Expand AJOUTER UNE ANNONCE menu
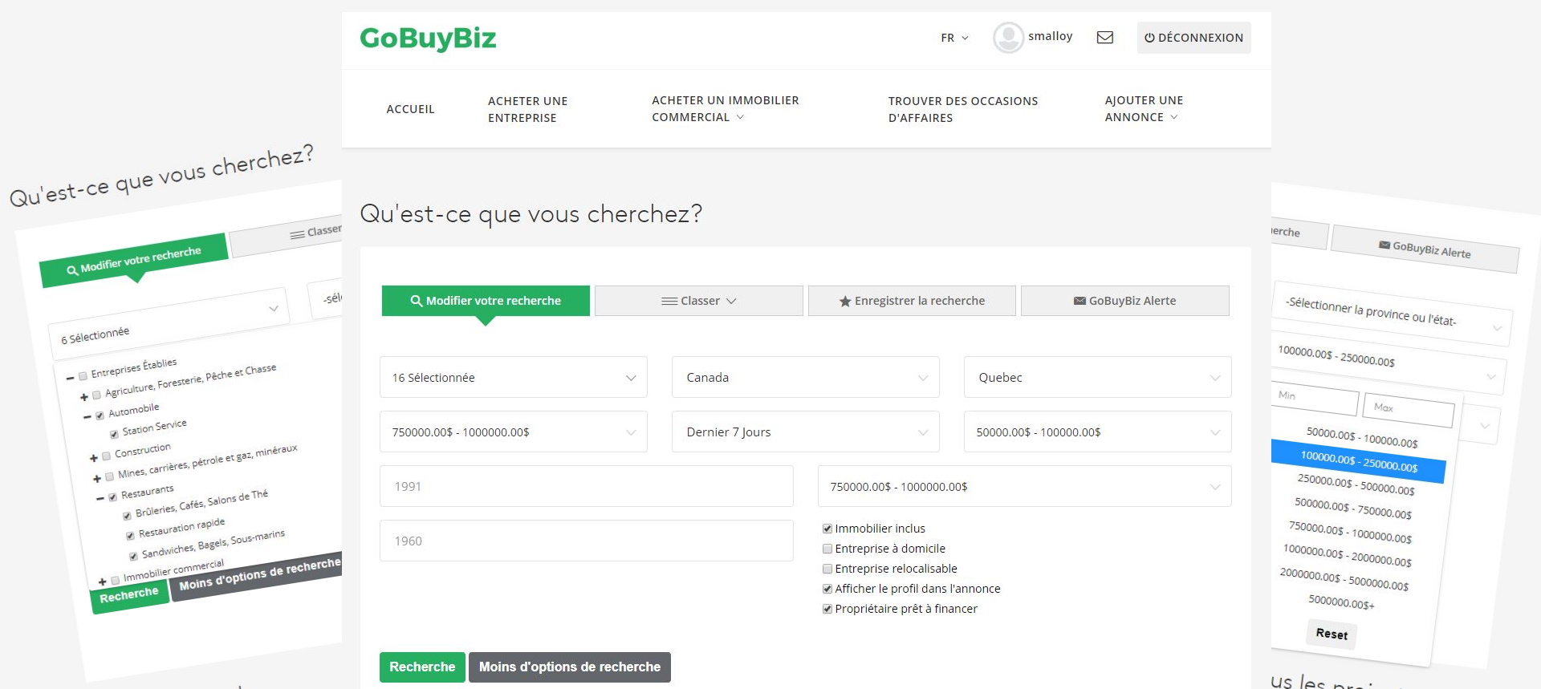Image resolution: width=1541 pixels, height=689 pixels. (x=1144, y=108)
